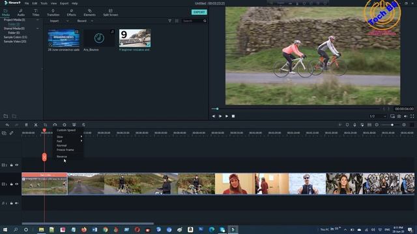This screenshot has width=417, height=234.
Task: Switch to the Split Screen tab
Action: 110,12
